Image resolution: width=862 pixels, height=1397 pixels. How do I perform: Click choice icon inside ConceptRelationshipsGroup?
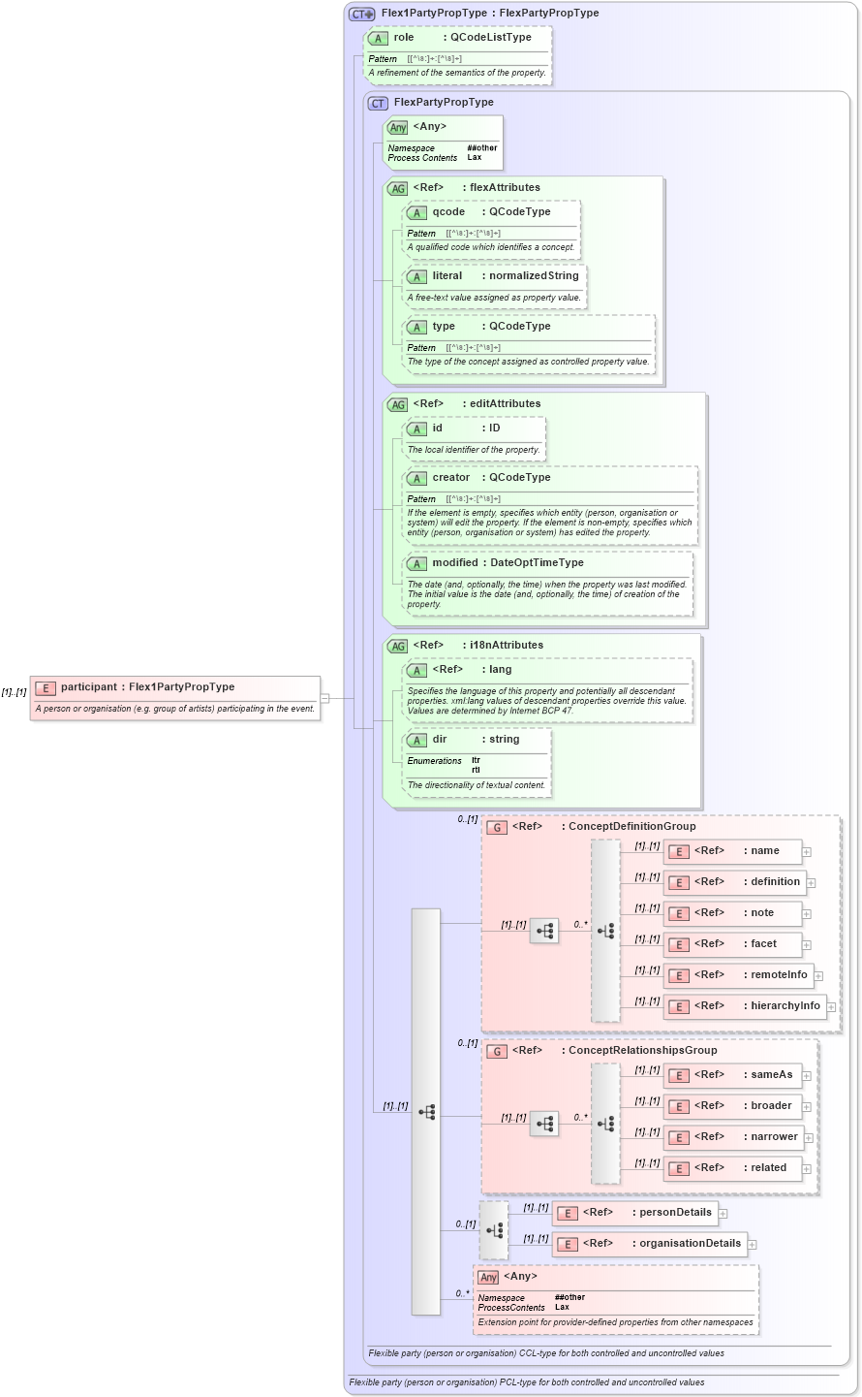point(606,1125)
